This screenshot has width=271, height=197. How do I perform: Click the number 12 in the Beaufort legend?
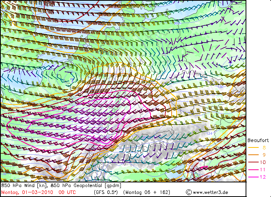264,177
